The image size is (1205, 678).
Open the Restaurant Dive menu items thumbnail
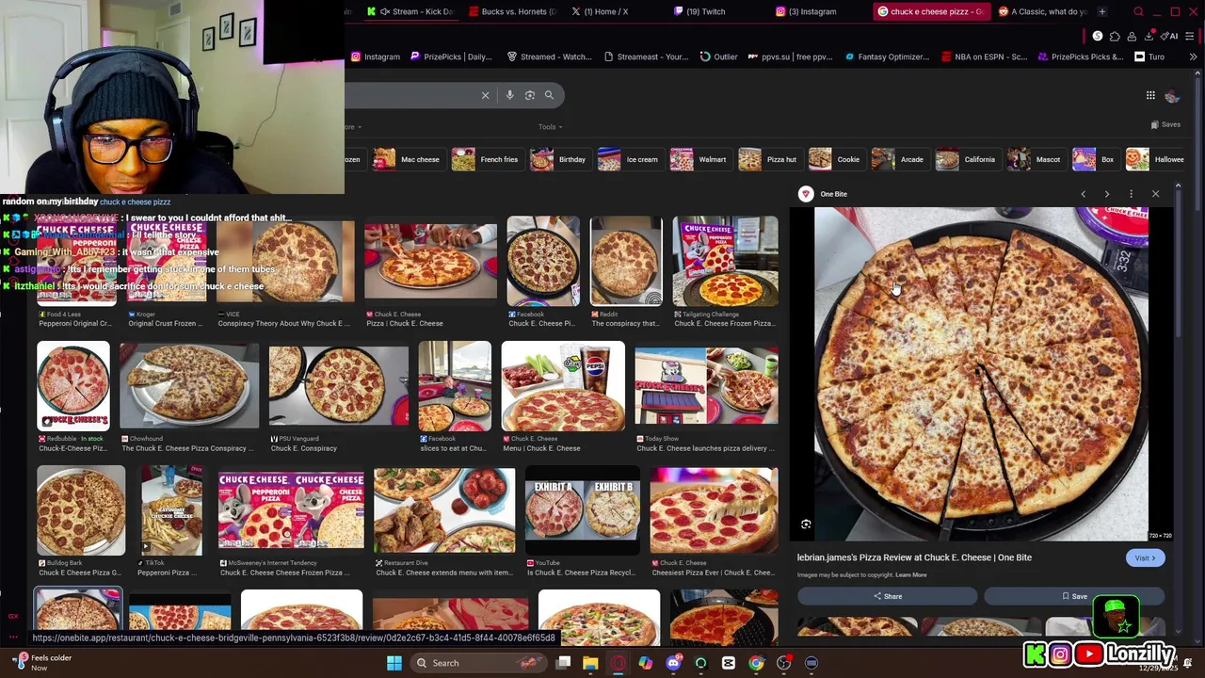(444, 510)
